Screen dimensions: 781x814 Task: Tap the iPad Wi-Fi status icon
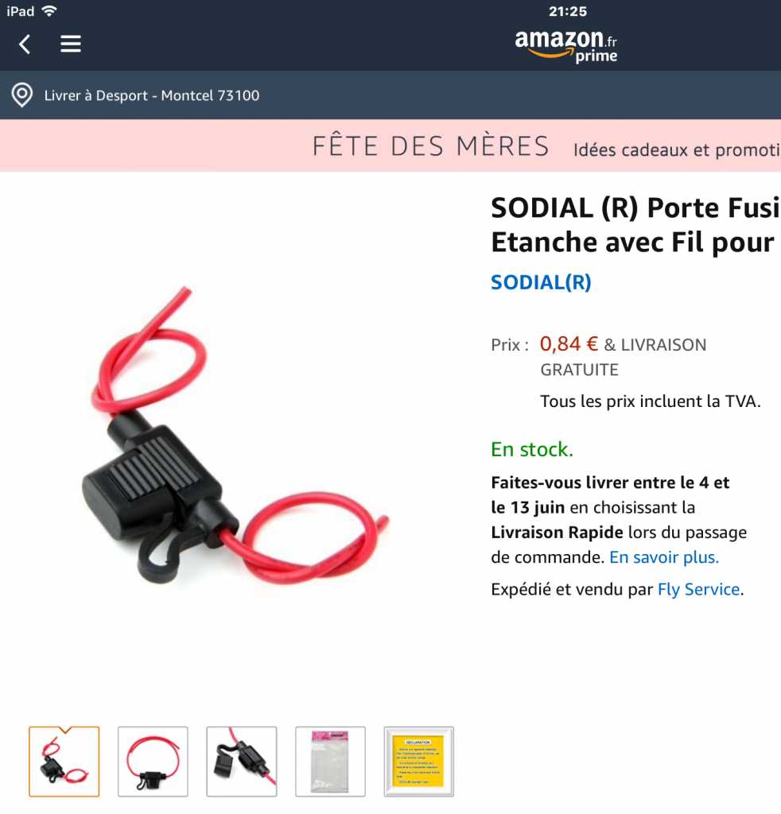(x=49, y=11)
